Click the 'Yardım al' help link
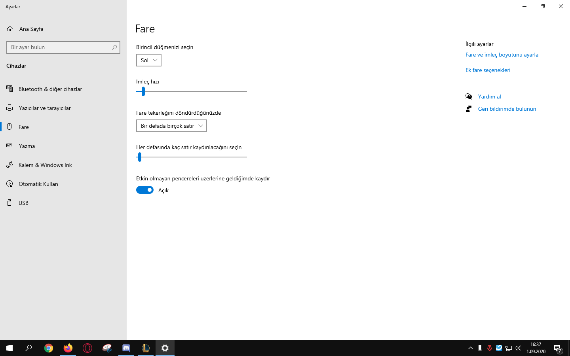This screenshot has height=356, width=570. click(x=489, y=97)
